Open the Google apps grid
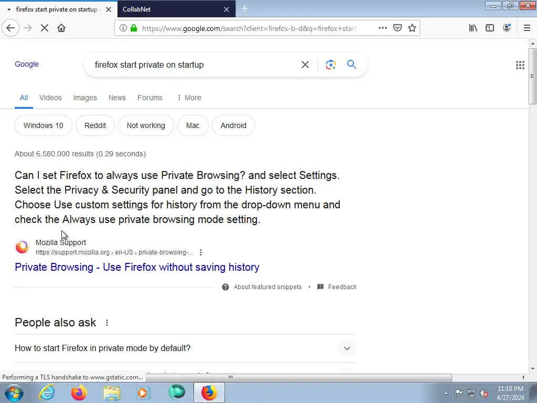 coord(520,65)
